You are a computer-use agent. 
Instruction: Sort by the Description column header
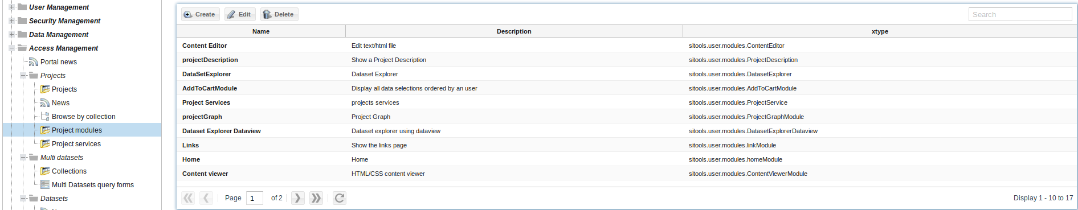tap(514, 31)
